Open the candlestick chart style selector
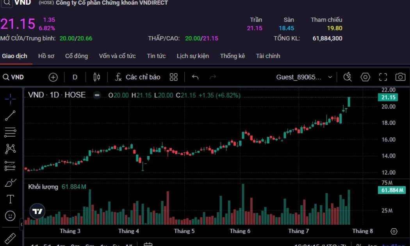 pyautogui.click(x=97, y=77)
